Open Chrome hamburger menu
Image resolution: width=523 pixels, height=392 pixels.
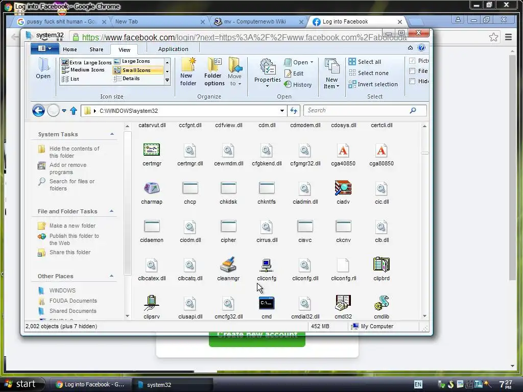(508, 37)
